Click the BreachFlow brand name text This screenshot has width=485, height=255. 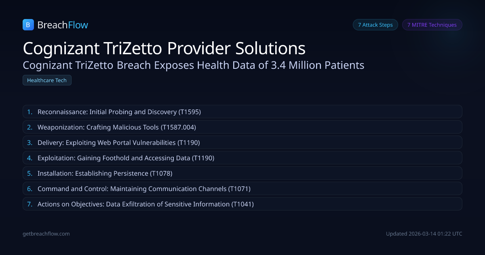click(63, 25)
